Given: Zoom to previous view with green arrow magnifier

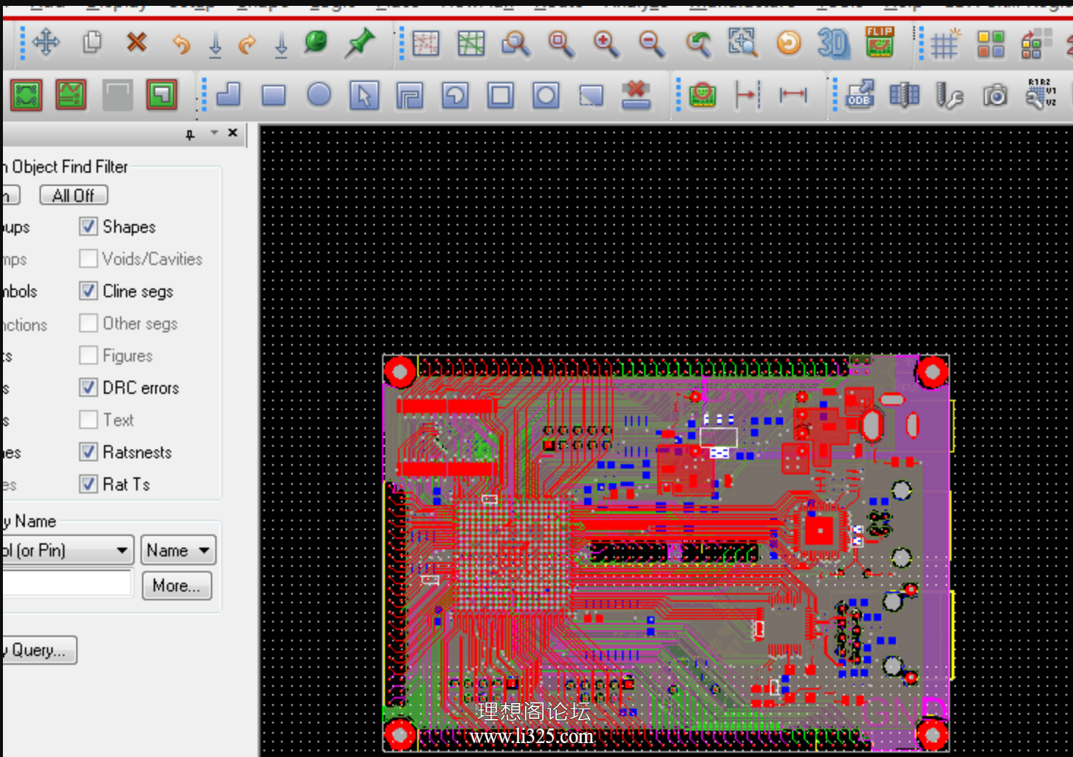Looking at the screenshot, I should click(698, 44).
